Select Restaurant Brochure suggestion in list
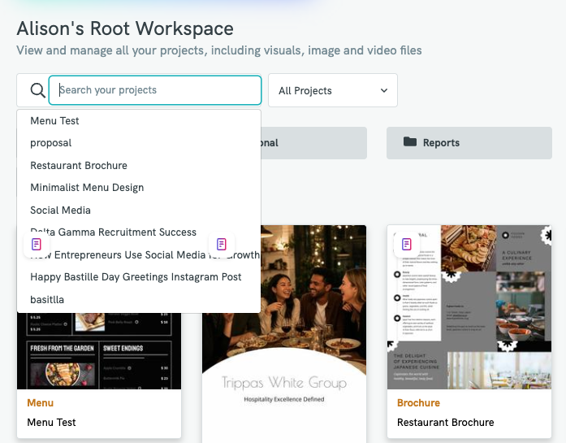 139,166
